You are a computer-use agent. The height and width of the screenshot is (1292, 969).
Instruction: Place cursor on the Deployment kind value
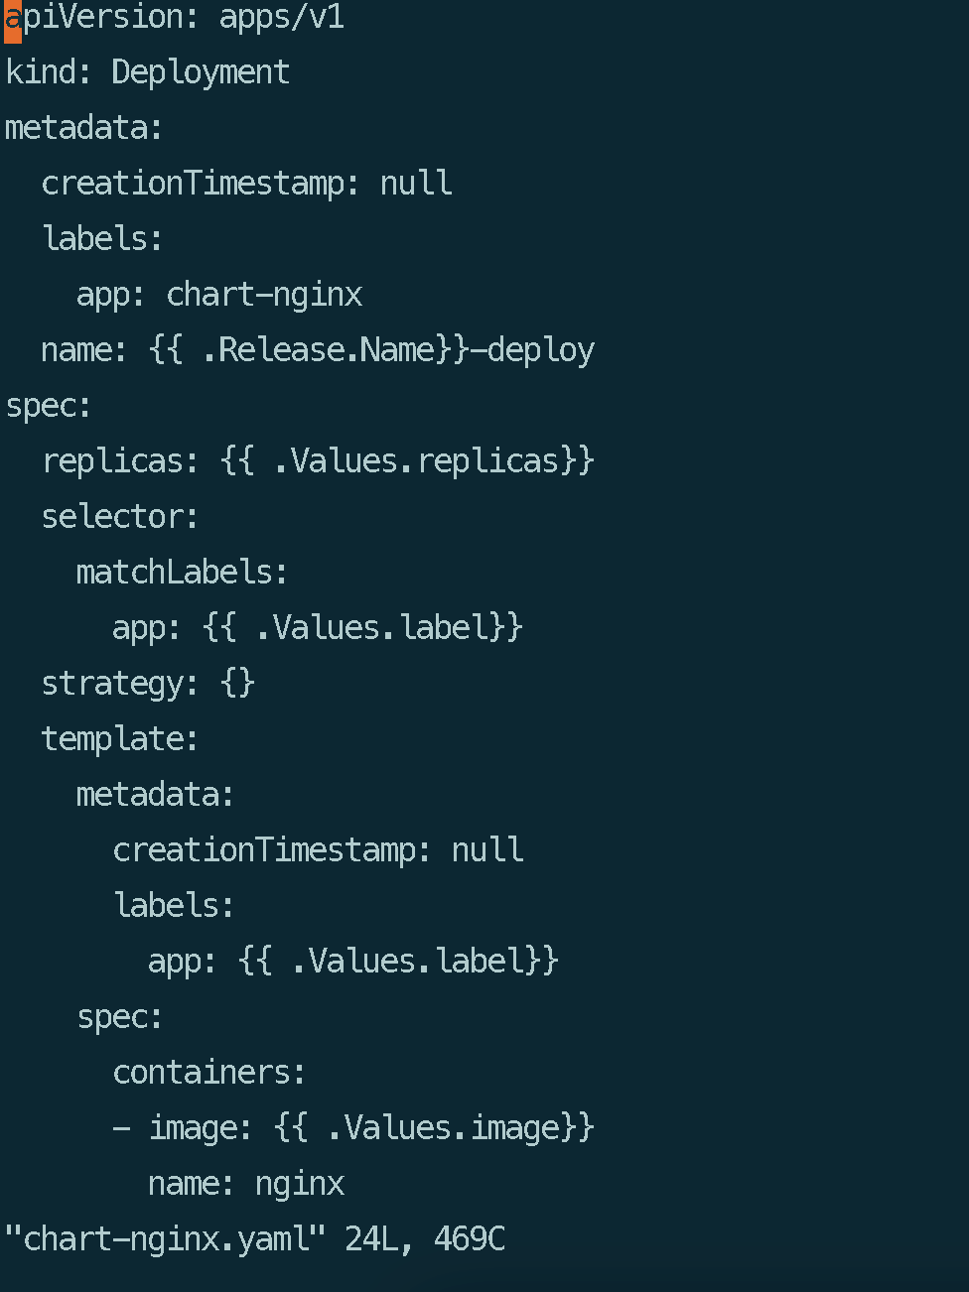coord(200,72)
